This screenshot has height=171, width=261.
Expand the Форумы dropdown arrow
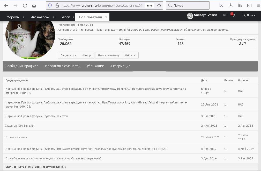click(x=24, y=17)
